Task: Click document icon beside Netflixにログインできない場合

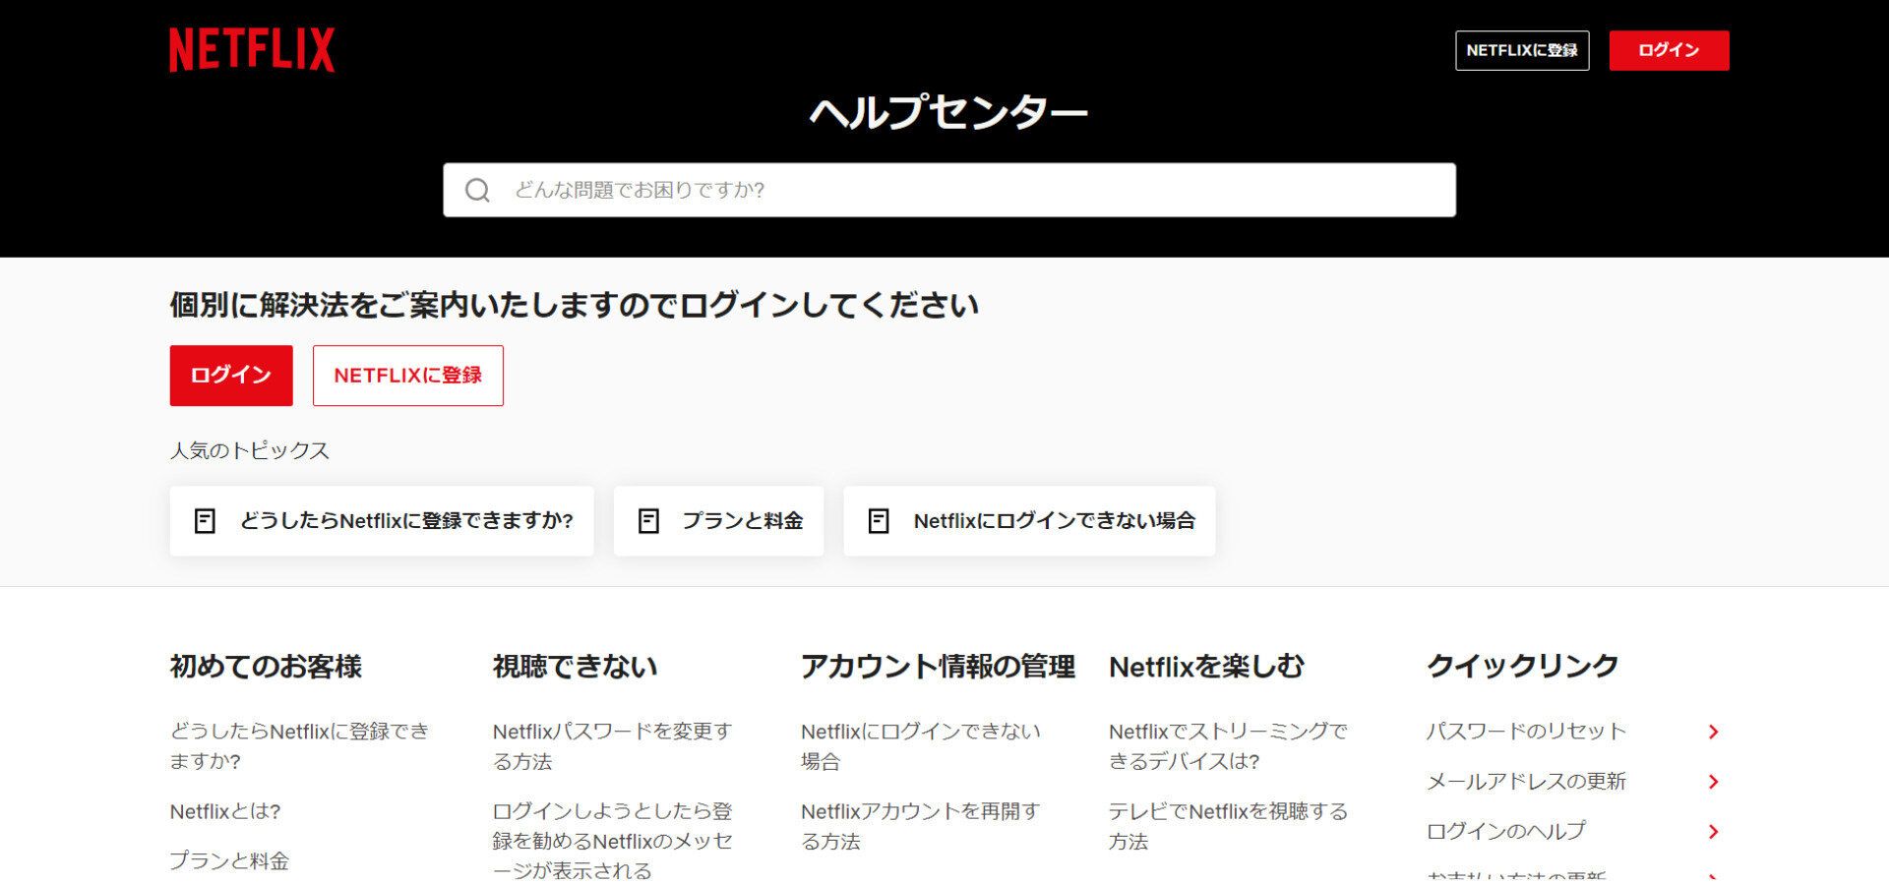Action: tap(879, 521)
